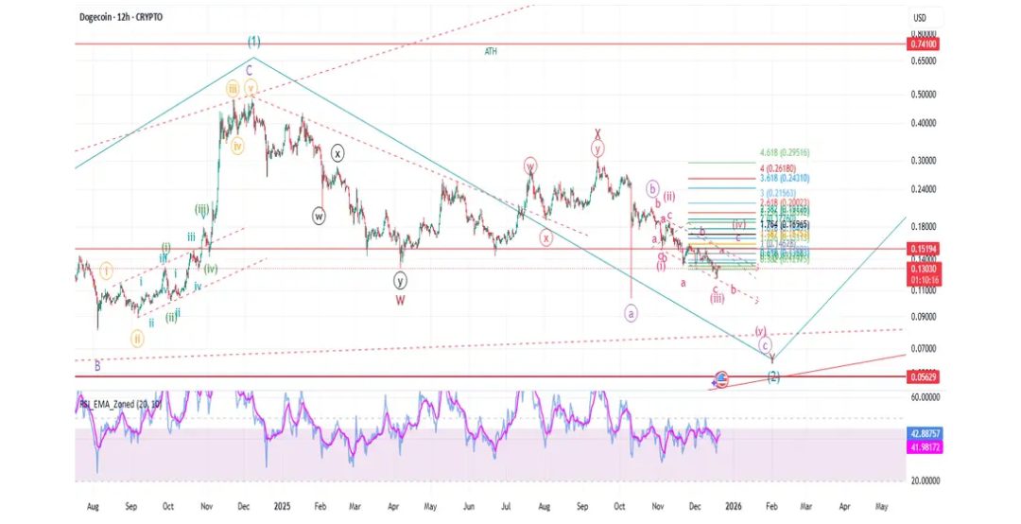
Task: Select the 0.05629 support price label
Action: 923,376
